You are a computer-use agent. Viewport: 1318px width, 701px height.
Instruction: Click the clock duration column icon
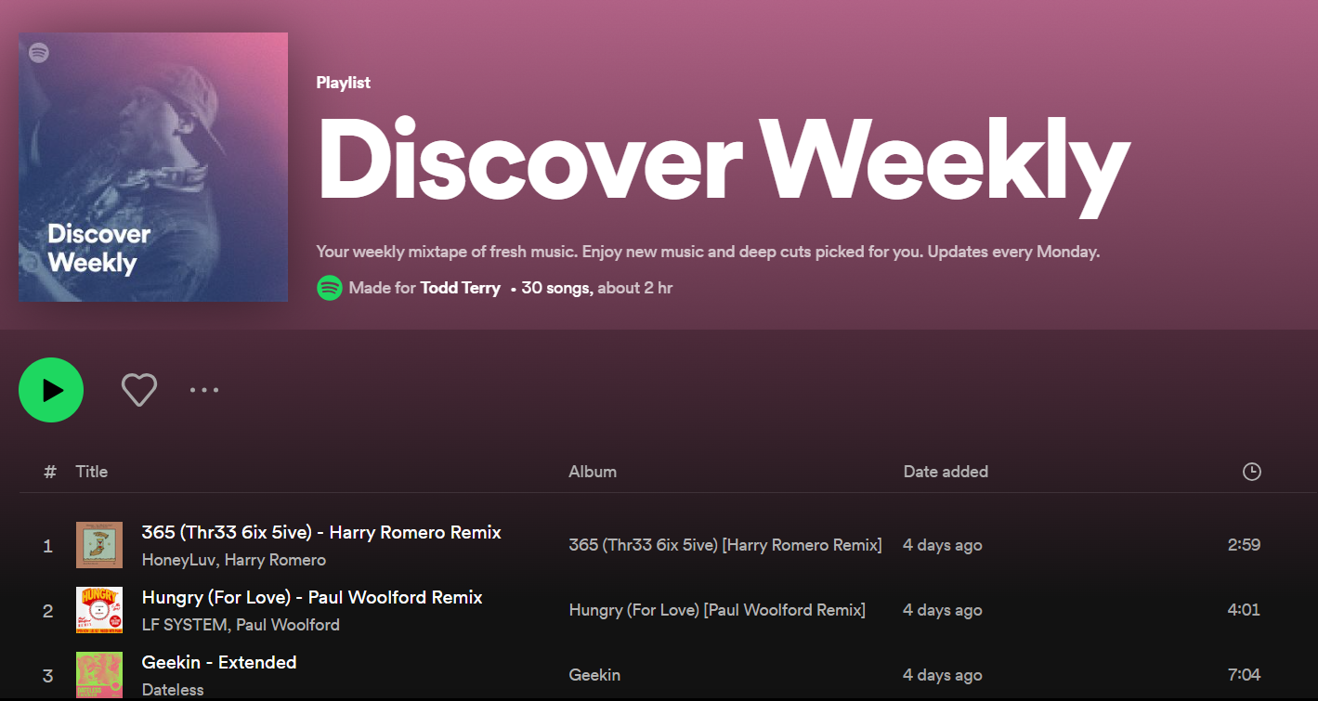click(x=1251, y=472)
